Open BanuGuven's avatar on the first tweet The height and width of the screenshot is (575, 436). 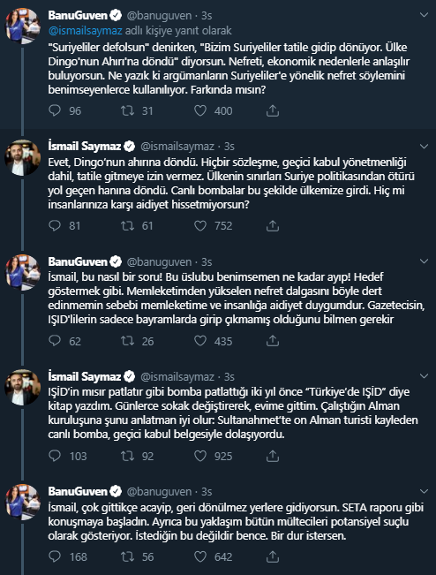coord(22,26)
